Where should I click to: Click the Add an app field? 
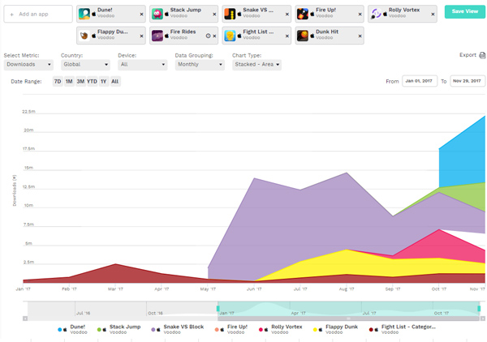38,14
